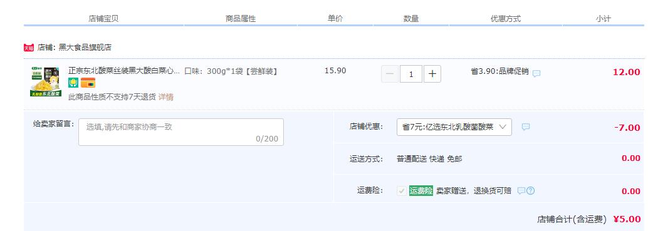This screenshot has width=648, height=231.
Task: Open 详情 return policy link
Action: click(x=166, y=97)
